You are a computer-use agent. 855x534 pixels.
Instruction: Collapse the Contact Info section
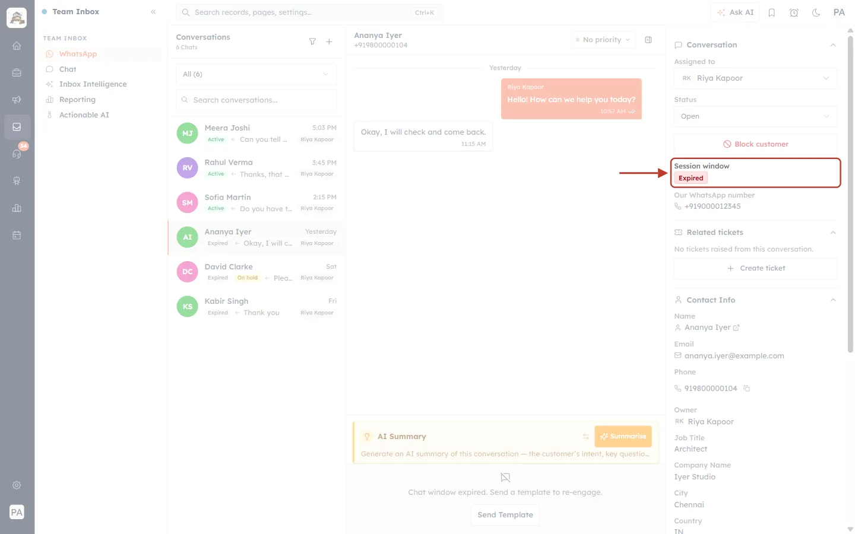833,300
